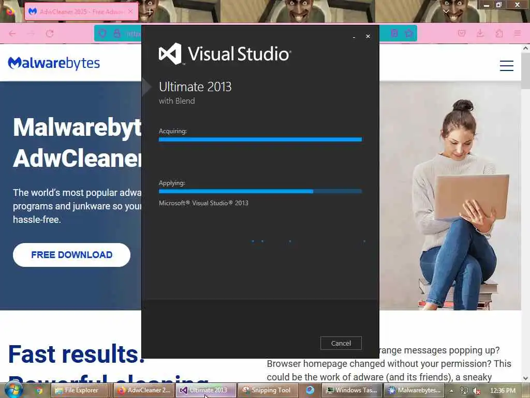The width and height of the screenshot is (530, 398).
Task: Switch to Malwarebytes taskbar button
Action: [414, 390]
